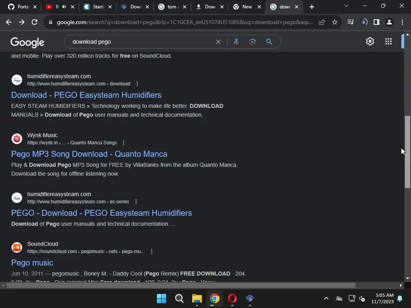
Task: Show hidden system tray icons
Action: pyautogui.click(x=326, y=298)
